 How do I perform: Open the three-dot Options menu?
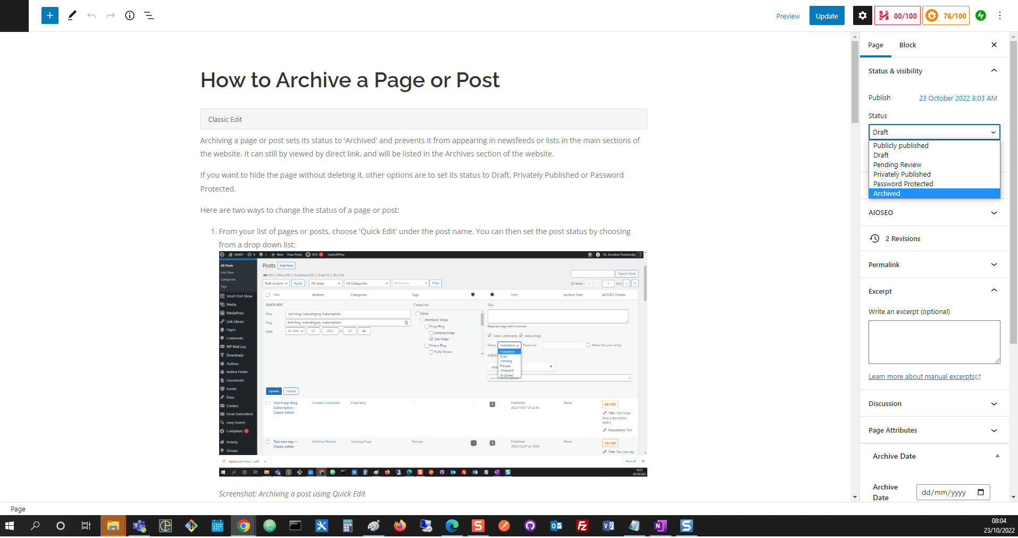(1000, 15)
